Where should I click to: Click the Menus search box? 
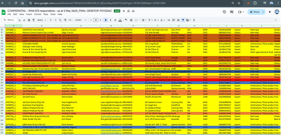click(x=9, y=20)
